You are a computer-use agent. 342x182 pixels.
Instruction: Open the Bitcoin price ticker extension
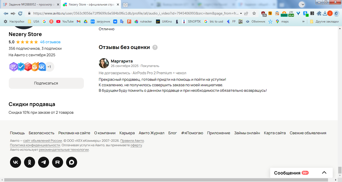click(x=284, y=14)
